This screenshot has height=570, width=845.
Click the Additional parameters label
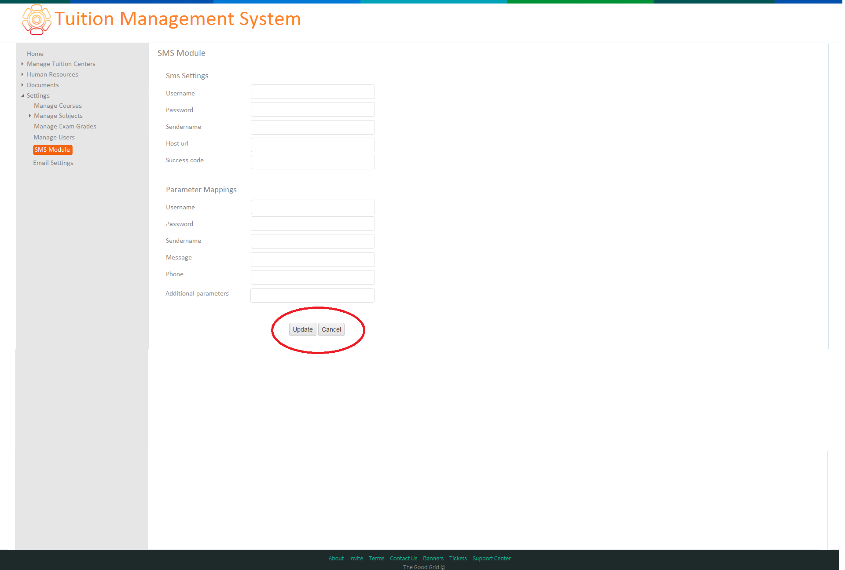[197, 293]
